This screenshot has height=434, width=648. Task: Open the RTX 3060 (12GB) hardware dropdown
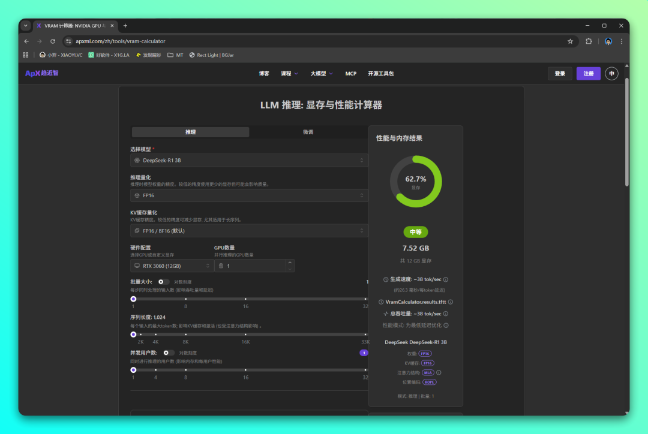[x=172, y=266]
